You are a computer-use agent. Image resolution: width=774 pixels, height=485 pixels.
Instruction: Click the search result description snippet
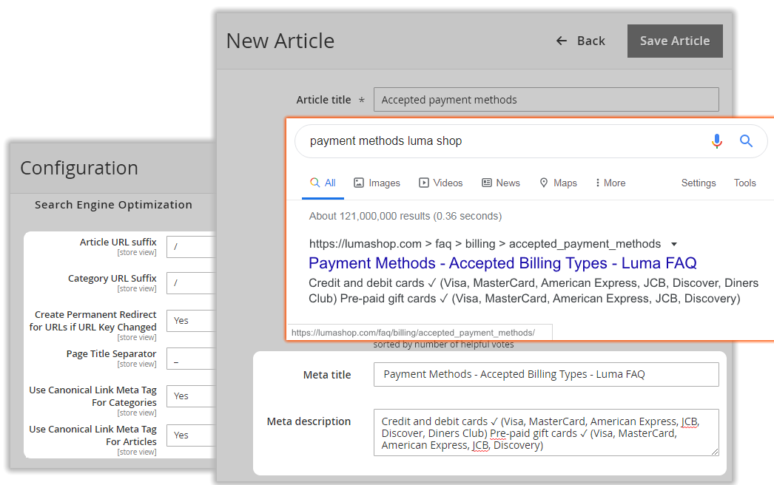point(534,291)
